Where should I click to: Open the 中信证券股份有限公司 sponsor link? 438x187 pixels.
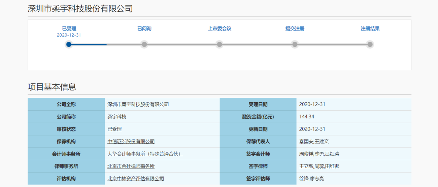tap(131, 142)
